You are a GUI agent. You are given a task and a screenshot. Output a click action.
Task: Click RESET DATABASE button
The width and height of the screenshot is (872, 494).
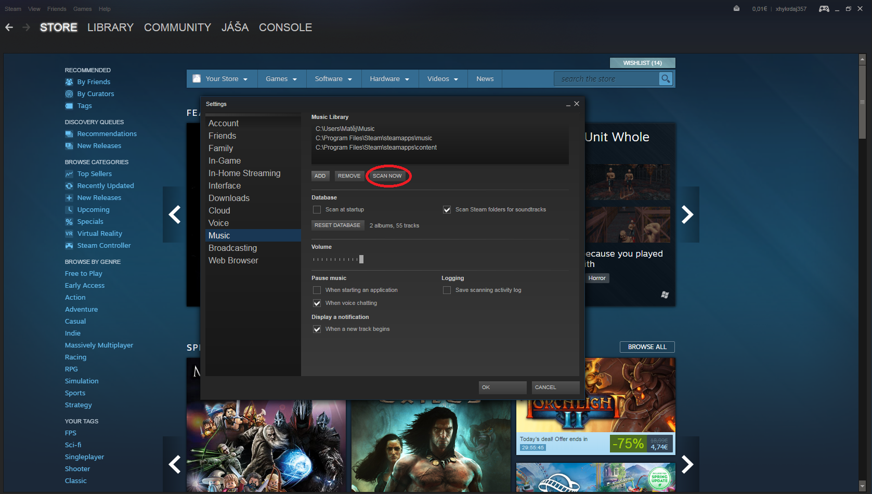(x=337, y=225)
